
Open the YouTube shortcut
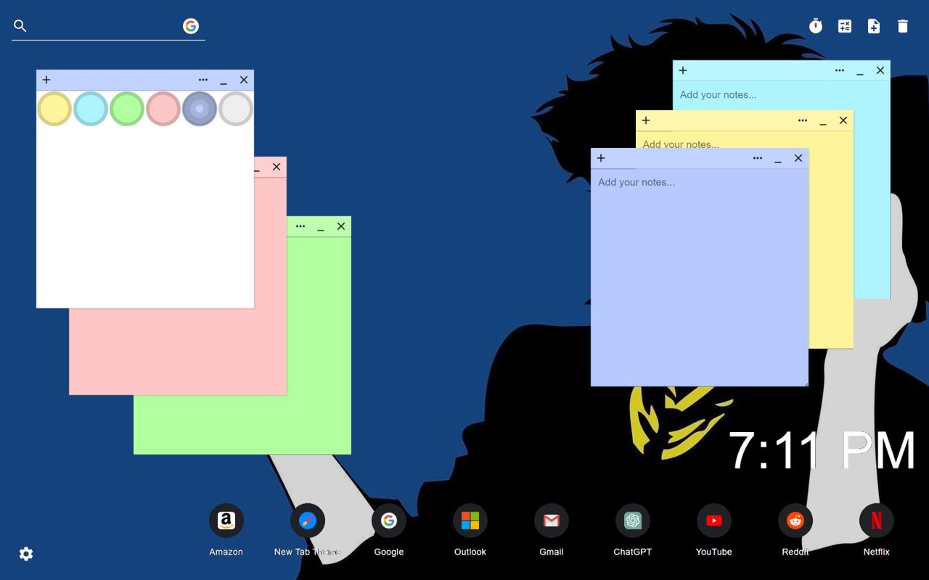click(x=714, y=521)
